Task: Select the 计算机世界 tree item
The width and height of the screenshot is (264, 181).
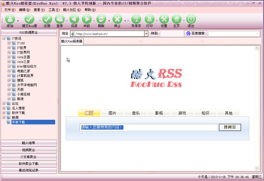Action: 25,75
